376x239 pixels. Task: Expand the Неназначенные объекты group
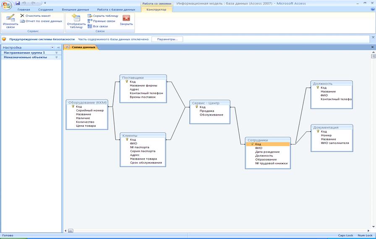pos(57,58)
